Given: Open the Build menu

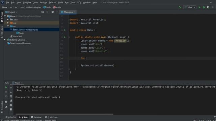Looking at the screenshot, I should point(60,2).
